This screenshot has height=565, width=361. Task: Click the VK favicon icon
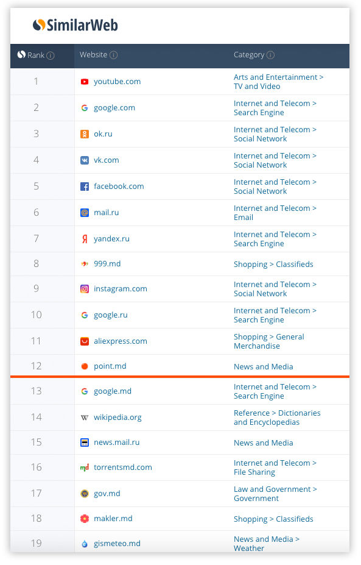tap(85, 160)
